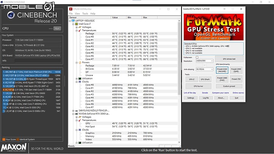The width and height of the screenshot is (274, 154).
Task: Click the NVIDIA GeForce RTX 3080 GPU icon
Action: click(x=76, y=114)
